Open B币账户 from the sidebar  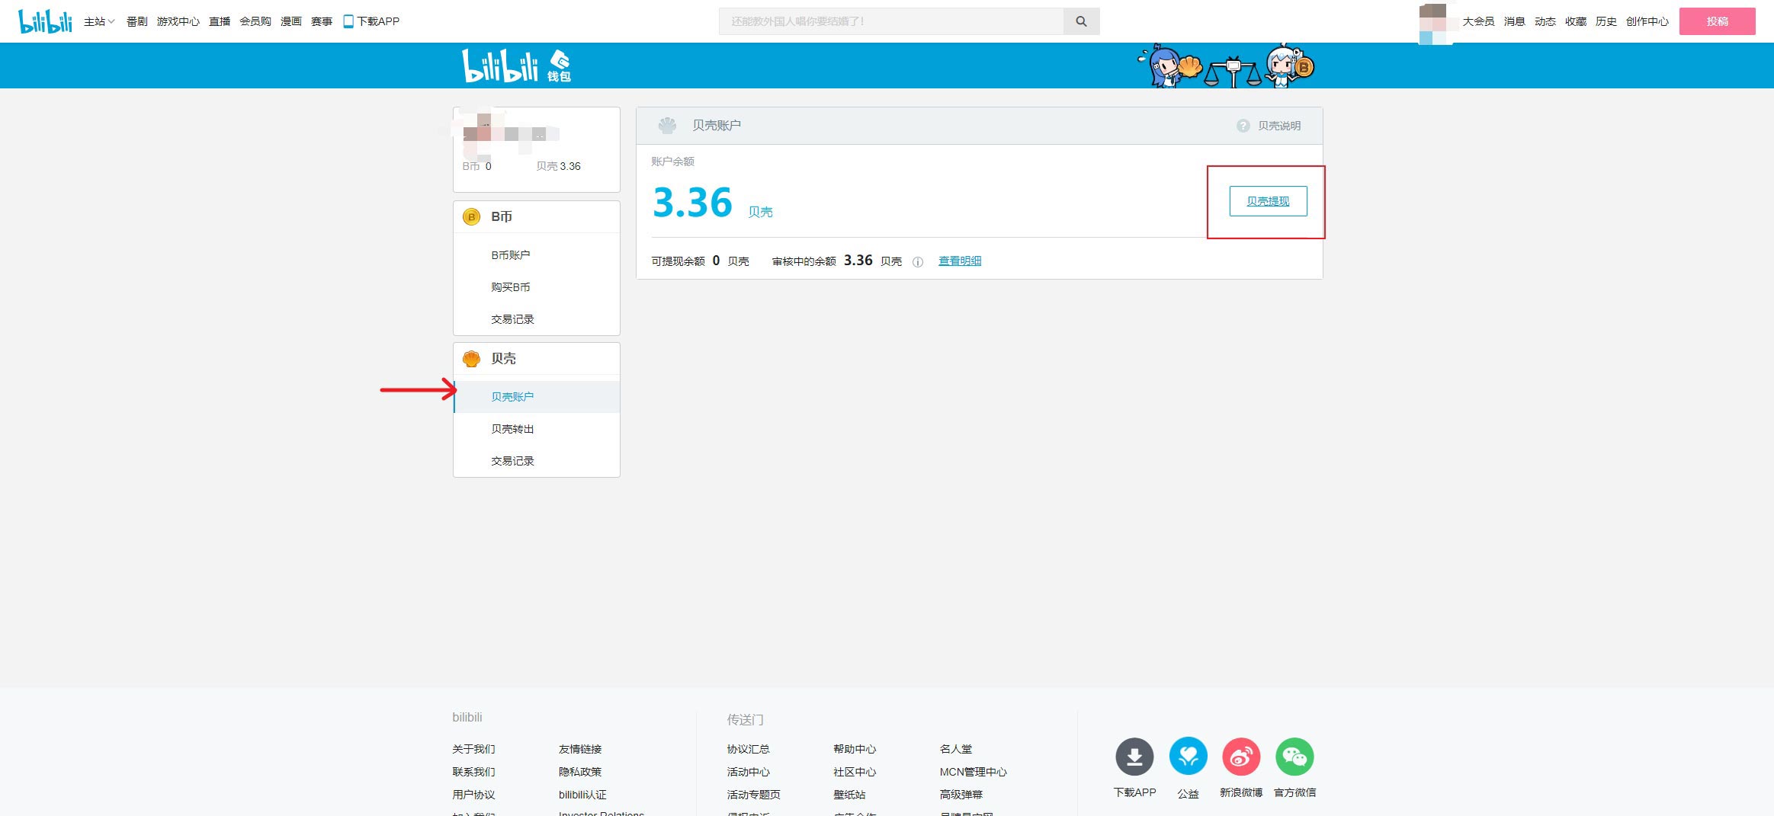coord(510,255)
